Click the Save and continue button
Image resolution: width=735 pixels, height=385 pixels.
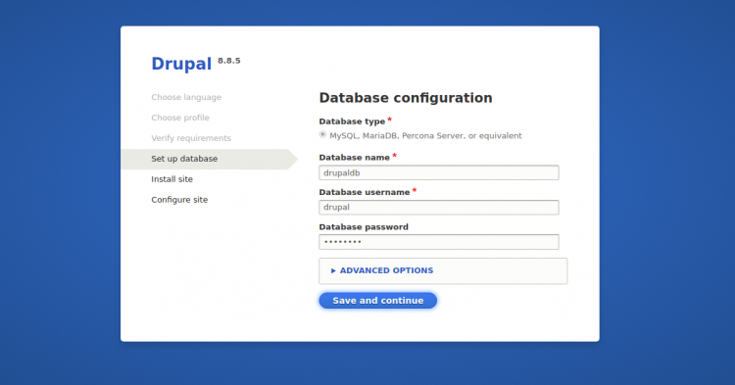(x=378, y=301)
